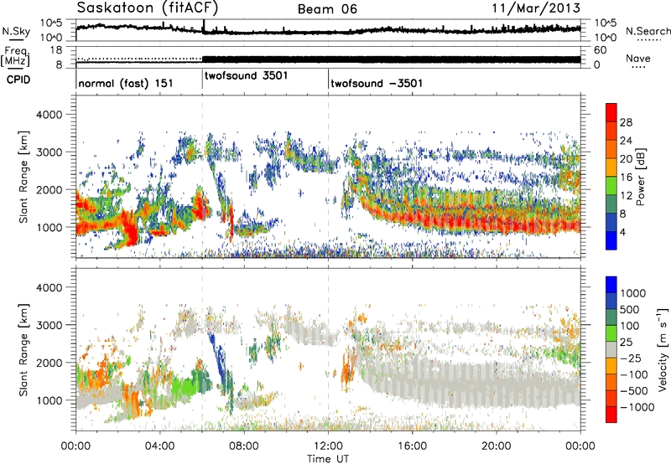Click the 'twofsound -3501' CPID entry

point(377,83)
